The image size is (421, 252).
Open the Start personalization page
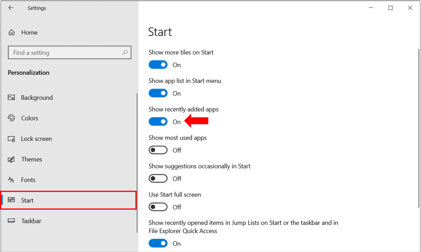(x=68, y=200)
